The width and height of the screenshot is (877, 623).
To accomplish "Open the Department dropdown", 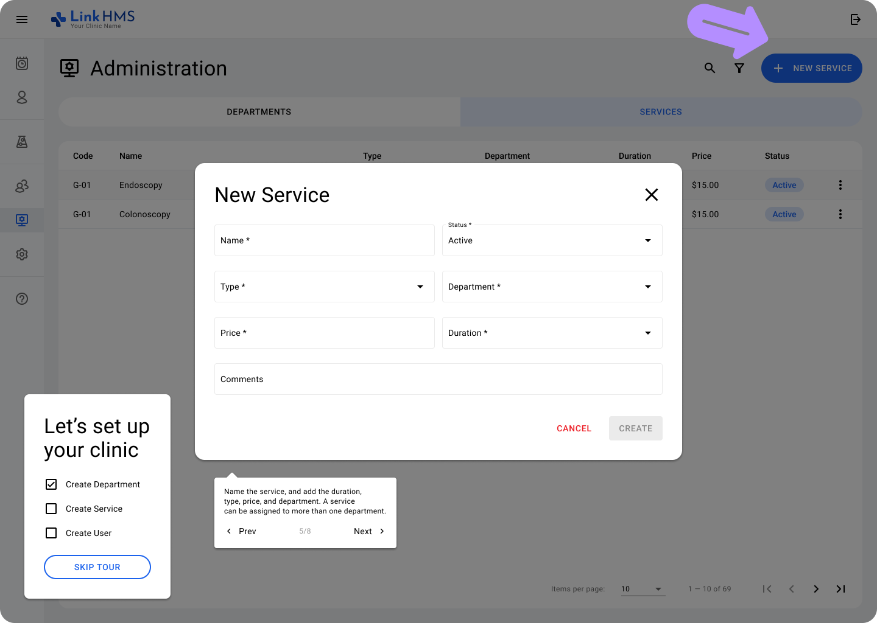I will click(552, 287).
